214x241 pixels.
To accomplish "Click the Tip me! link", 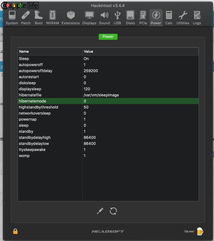I will tap(189, 231).
